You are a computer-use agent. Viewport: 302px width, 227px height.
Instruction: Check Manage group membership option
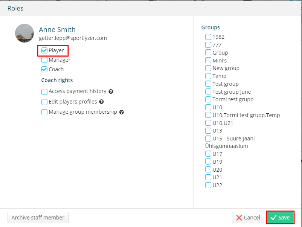tap(44, 112)
